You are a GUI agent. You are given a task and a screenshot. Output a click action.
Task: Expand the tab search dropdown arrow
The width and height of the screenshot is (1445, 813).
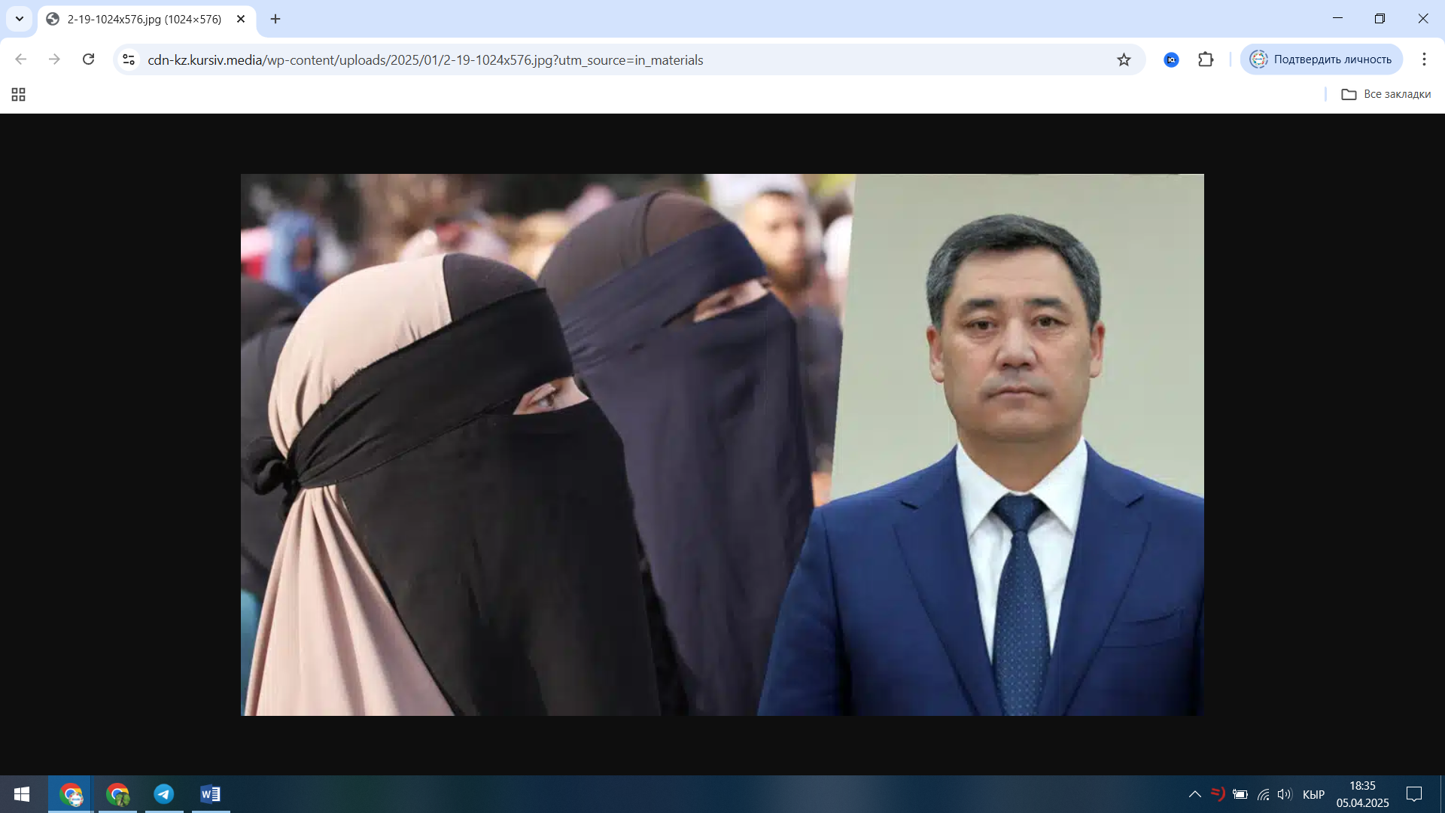click(x=20, y=19)
